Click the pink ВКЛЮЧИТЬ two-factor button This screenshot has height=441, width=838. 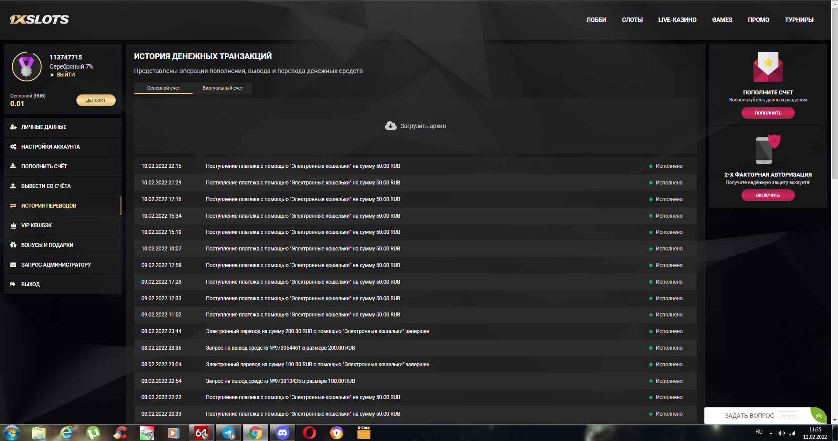click(768, 195)
